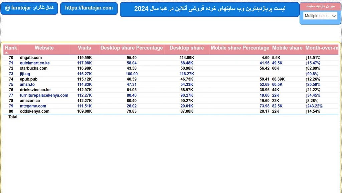Click the 114.83K visits value

tap(84, 85)
